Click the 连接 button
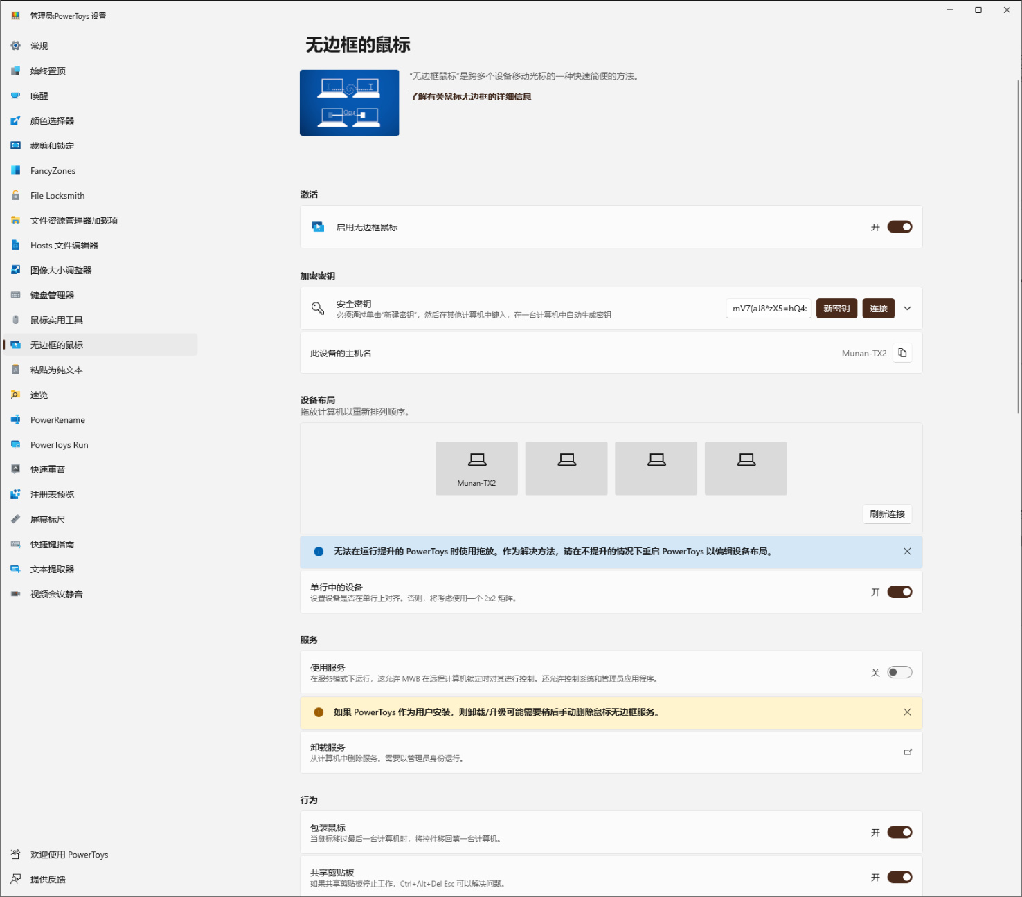 pos(878,309)
